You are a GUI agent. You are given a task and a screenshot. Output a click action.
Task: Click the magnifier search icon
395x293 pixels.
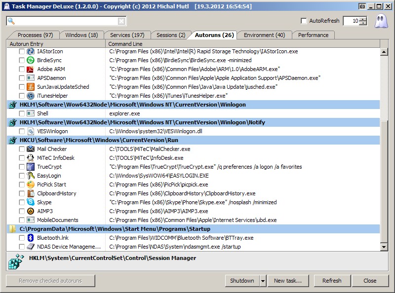(11, 21)
